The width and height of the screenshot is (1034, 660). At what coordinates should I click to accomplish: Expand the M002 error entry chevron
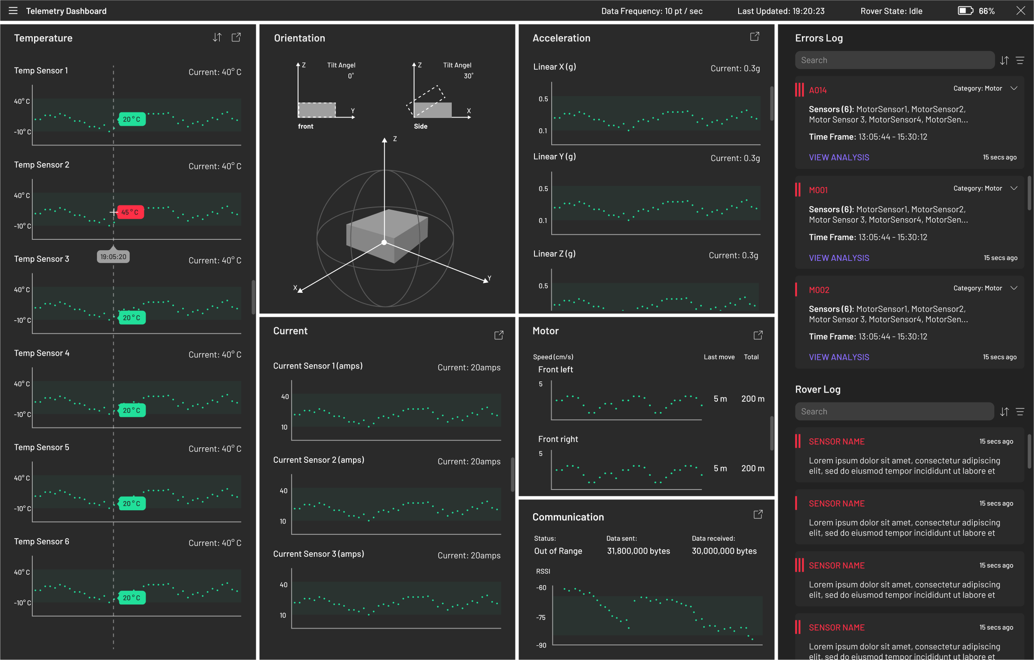[x=1014, y=288]
